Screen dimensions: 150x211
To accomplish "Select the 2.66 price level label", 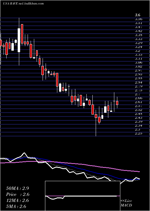I will click(139, 98).
